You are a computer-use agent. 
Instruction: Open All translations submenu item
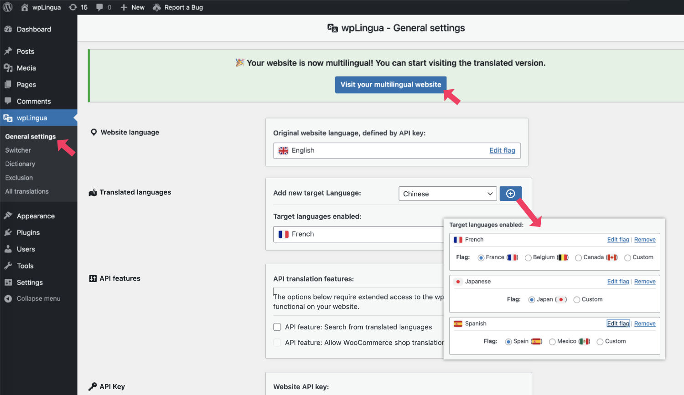click(27, 191)
